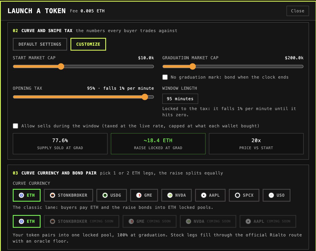Click the 'LAUNCH A TOKEN' title
Viewport: 316px width, 251px height.
(37, 11)
